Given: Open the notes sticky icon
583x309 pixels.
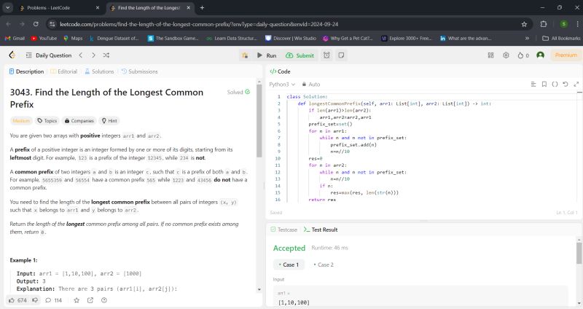Looking at the screenshot, I should pos(341,55).
